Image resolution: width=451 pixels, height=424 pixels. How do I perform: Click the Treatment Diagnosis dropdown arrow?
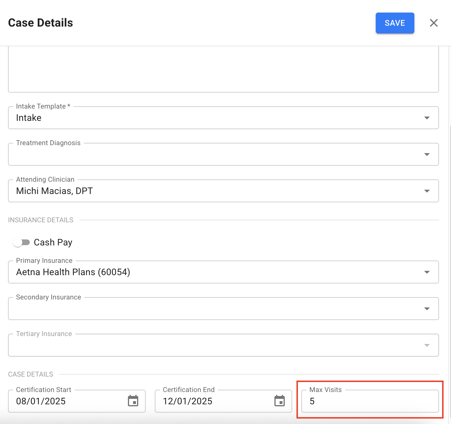click(427, 155)
